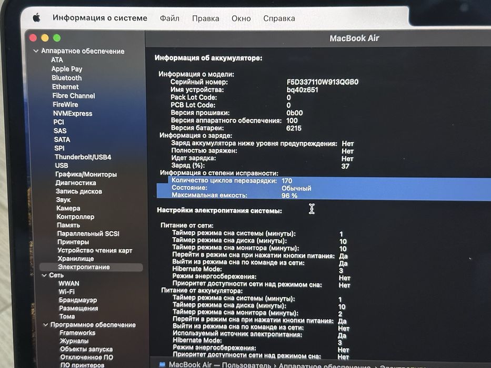
Task: Select USB in the sidebar
Action: click(x=62, y=165)
